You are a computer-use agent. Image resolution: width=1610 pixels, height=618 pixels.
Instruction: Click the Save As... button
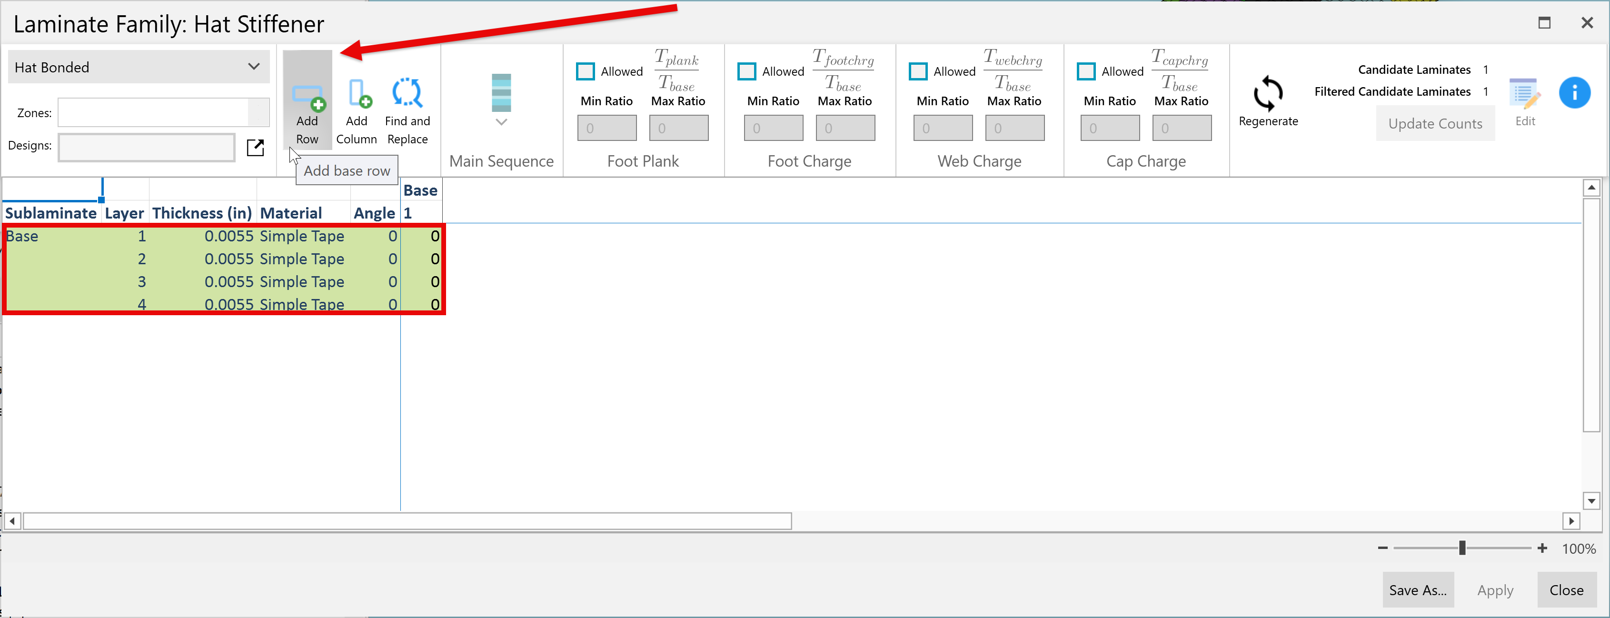pos(1418,590)
